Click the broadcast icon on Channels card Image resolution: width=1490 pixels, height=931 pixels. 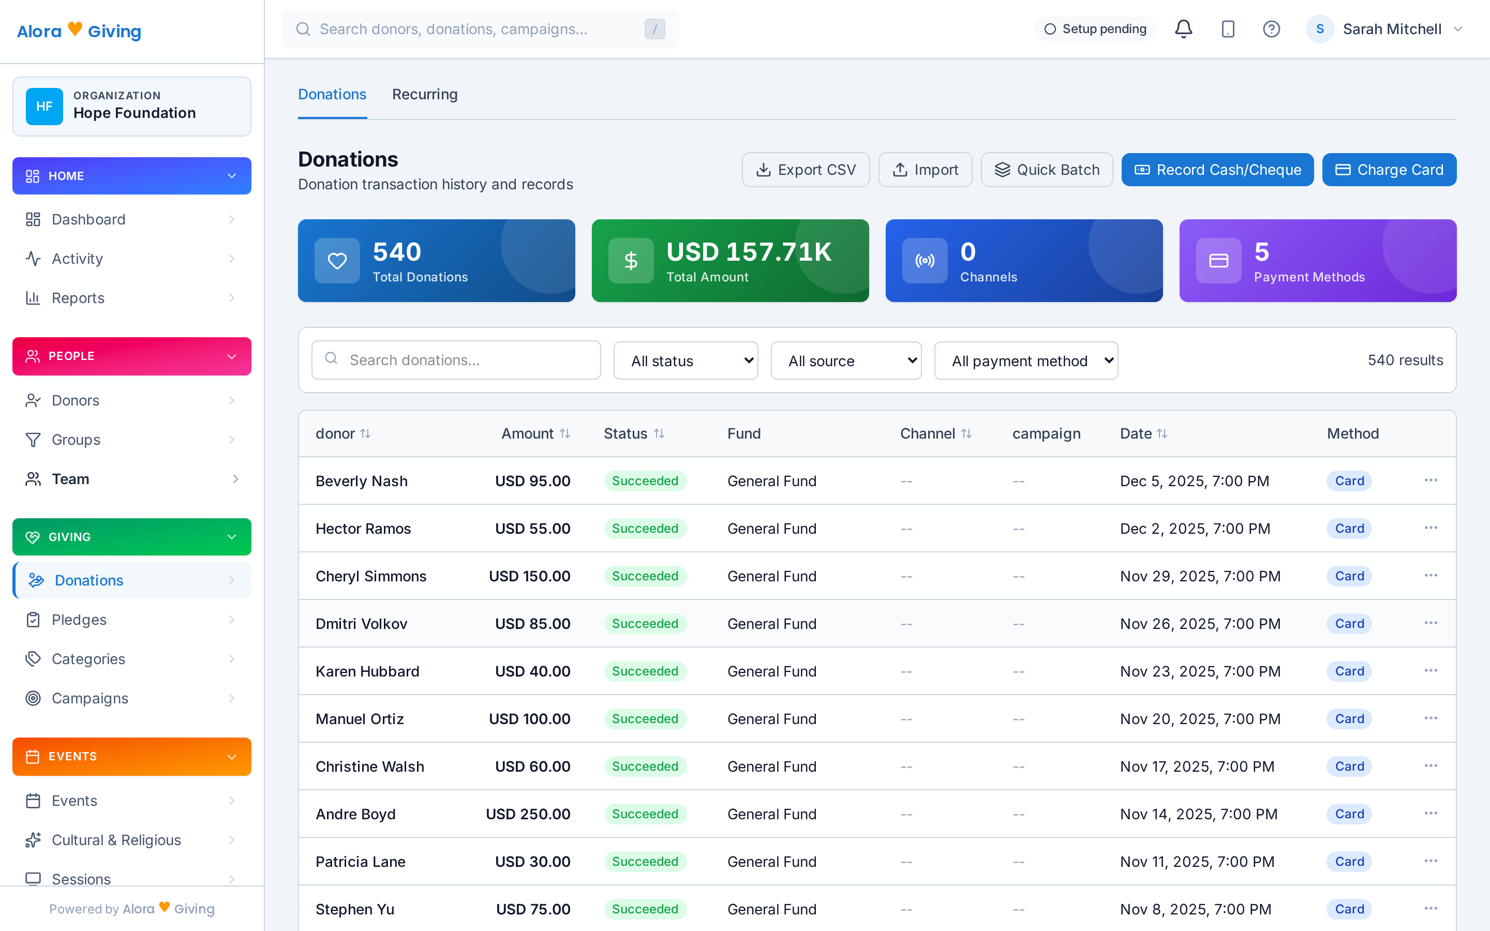tap(925, 261)
